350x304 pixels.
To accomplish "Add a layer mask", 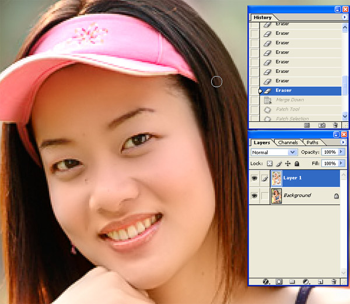I will pos(279,282).
